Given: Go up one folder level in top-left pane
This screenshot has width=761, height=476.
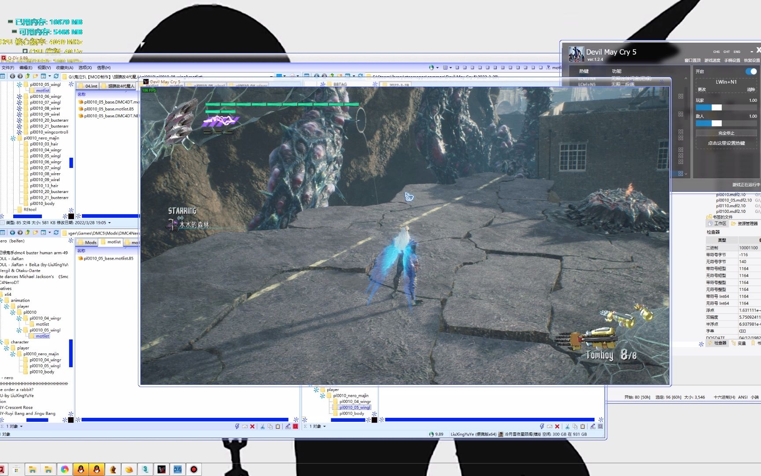Looking at the screenshot, I should pyautogui.click(x=27, y=76).
